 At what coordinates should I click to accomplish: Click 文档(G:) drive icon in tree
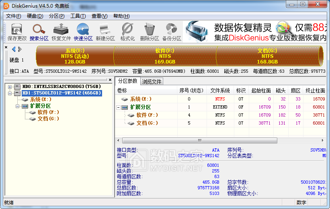click(33, 119)
